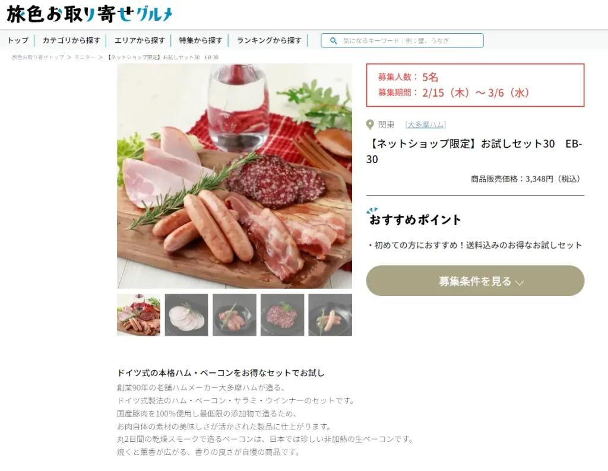Image resolution: width=608 pixels, height=471 pixels.
Task: Click the search magnifier icon
Action: pyautogui.click(x=333, y=41)
